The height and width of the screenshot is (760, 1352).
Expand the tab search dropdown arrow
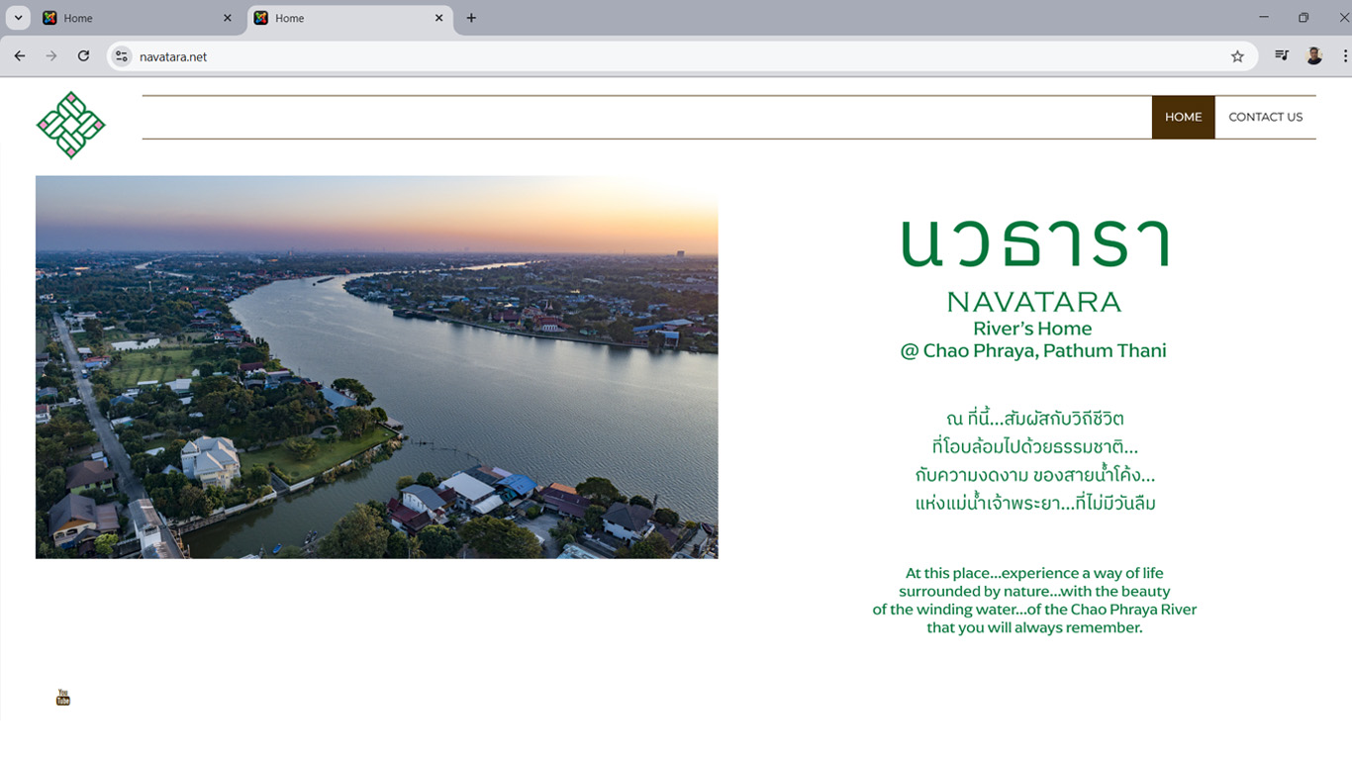point(18,18)
